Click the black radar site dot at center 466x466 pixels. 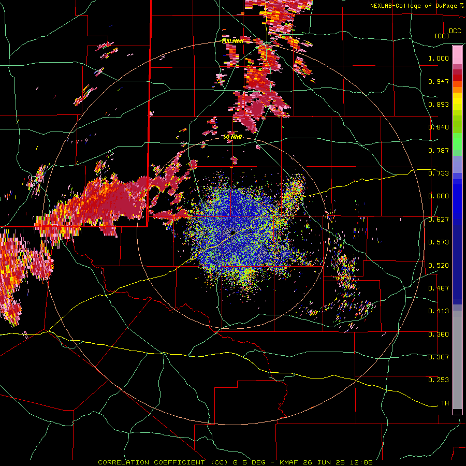click(232, 232)
